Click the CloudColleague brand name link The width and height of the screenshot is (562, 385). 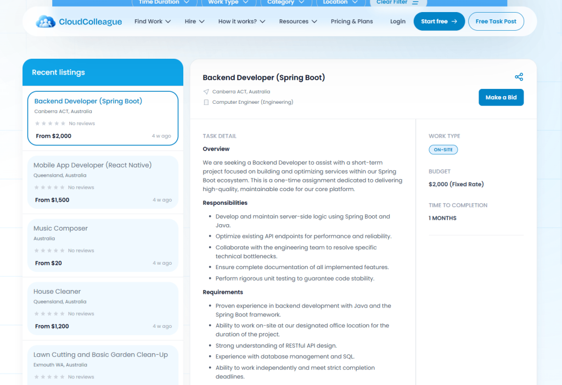(91, 22)
